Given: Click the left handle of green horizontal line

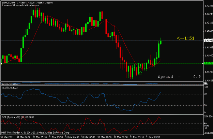Looking at the screenshot, I should tap(1, 63).
